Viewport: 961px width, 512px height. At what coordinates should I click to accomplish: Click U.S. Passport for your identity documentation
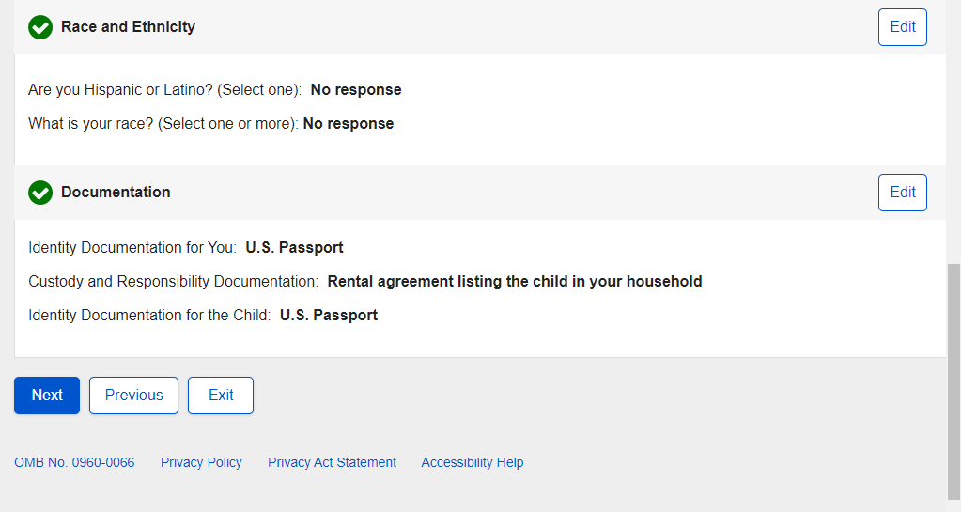click(x=294, y=248)
